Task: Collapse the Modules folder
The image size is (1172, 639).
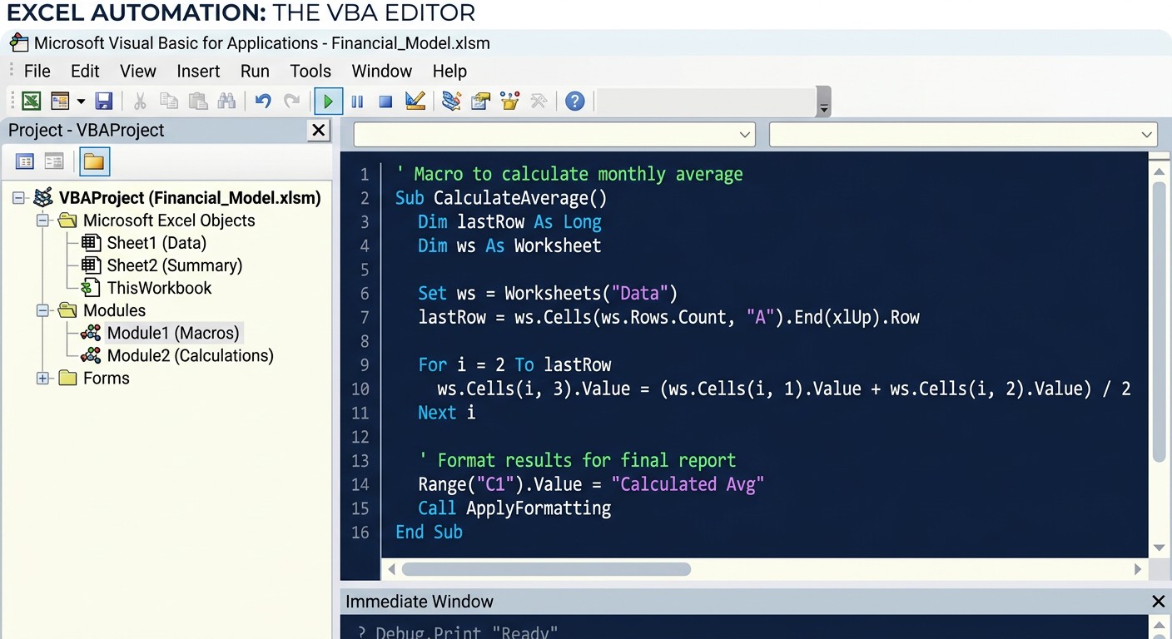Action: point(42,310)
